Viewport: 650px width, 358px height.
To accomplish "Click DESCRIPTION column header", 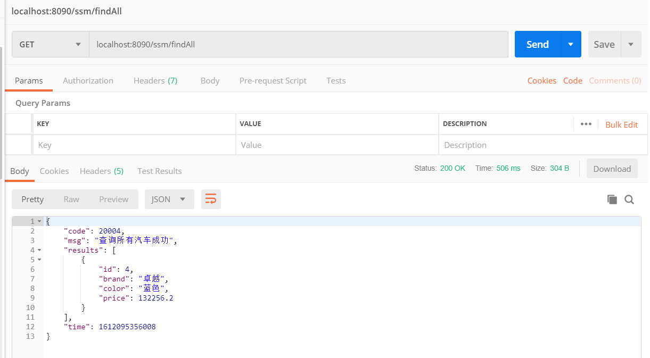I will (465, 123).
